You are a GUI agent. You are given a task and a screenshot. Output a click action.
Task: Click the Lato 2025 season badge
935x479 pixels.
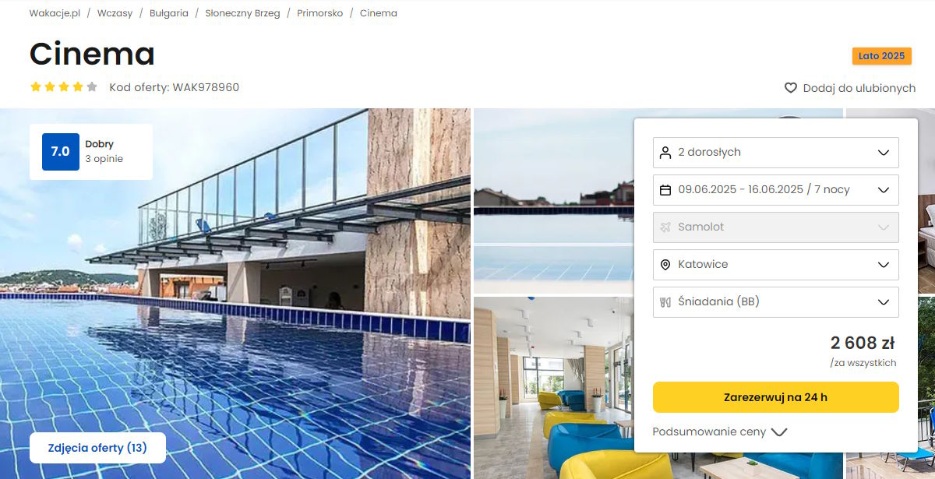[x=881, y=56]
